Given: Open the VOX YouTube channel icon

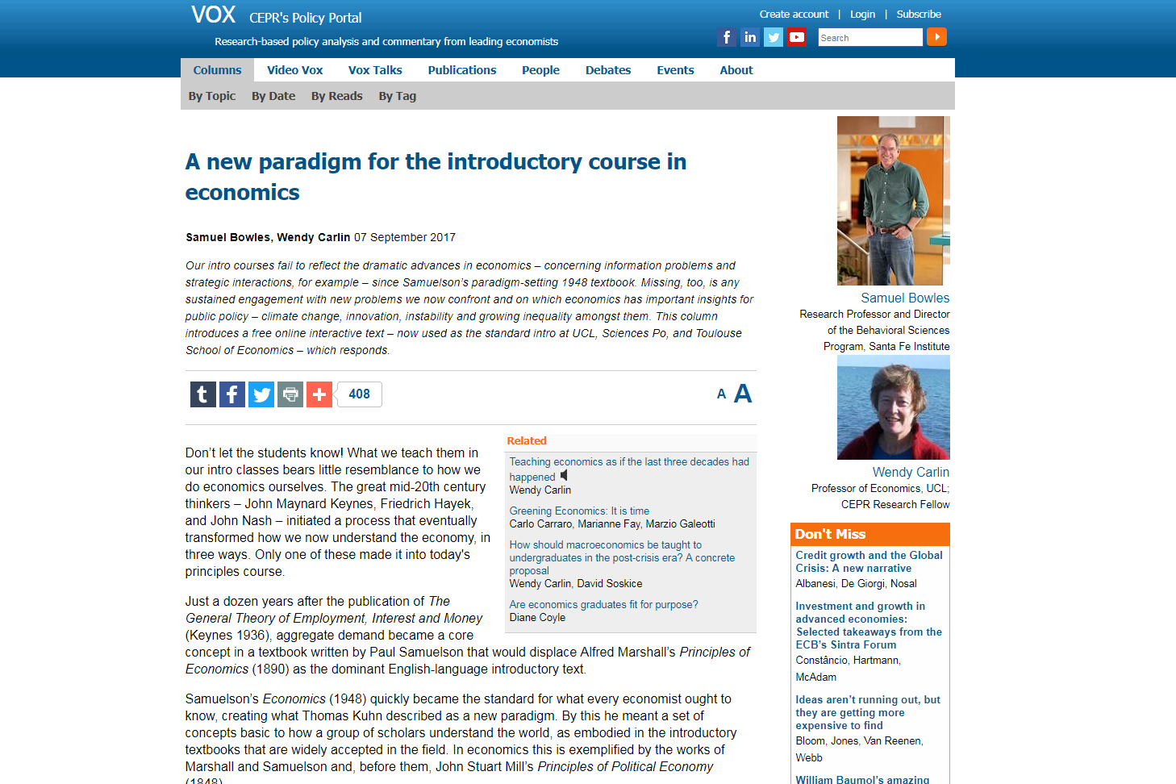Looking at the screenshot, I should coord(797,37).
